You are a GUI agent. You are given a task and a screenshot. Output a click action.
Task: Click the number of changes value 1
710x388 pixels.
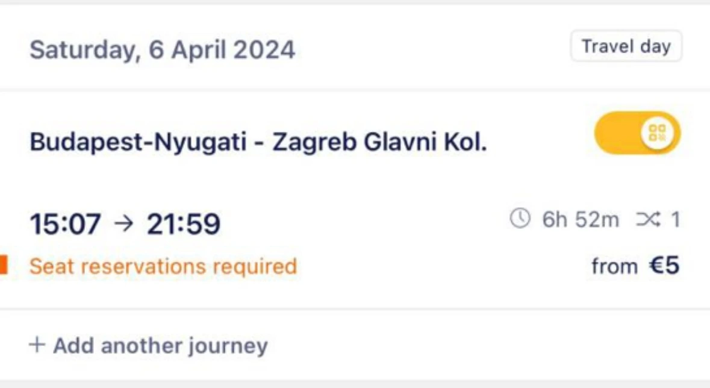tap(675, 220)
